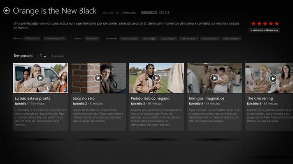Viewport: 293px width, 164px height.
Task: Select the 'Soco no seio' episode title
Action: click(84, 98)
